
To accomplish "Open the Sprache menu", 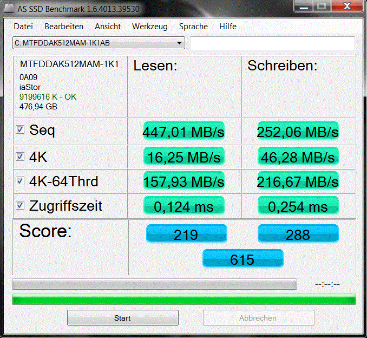I will point(193,27).
